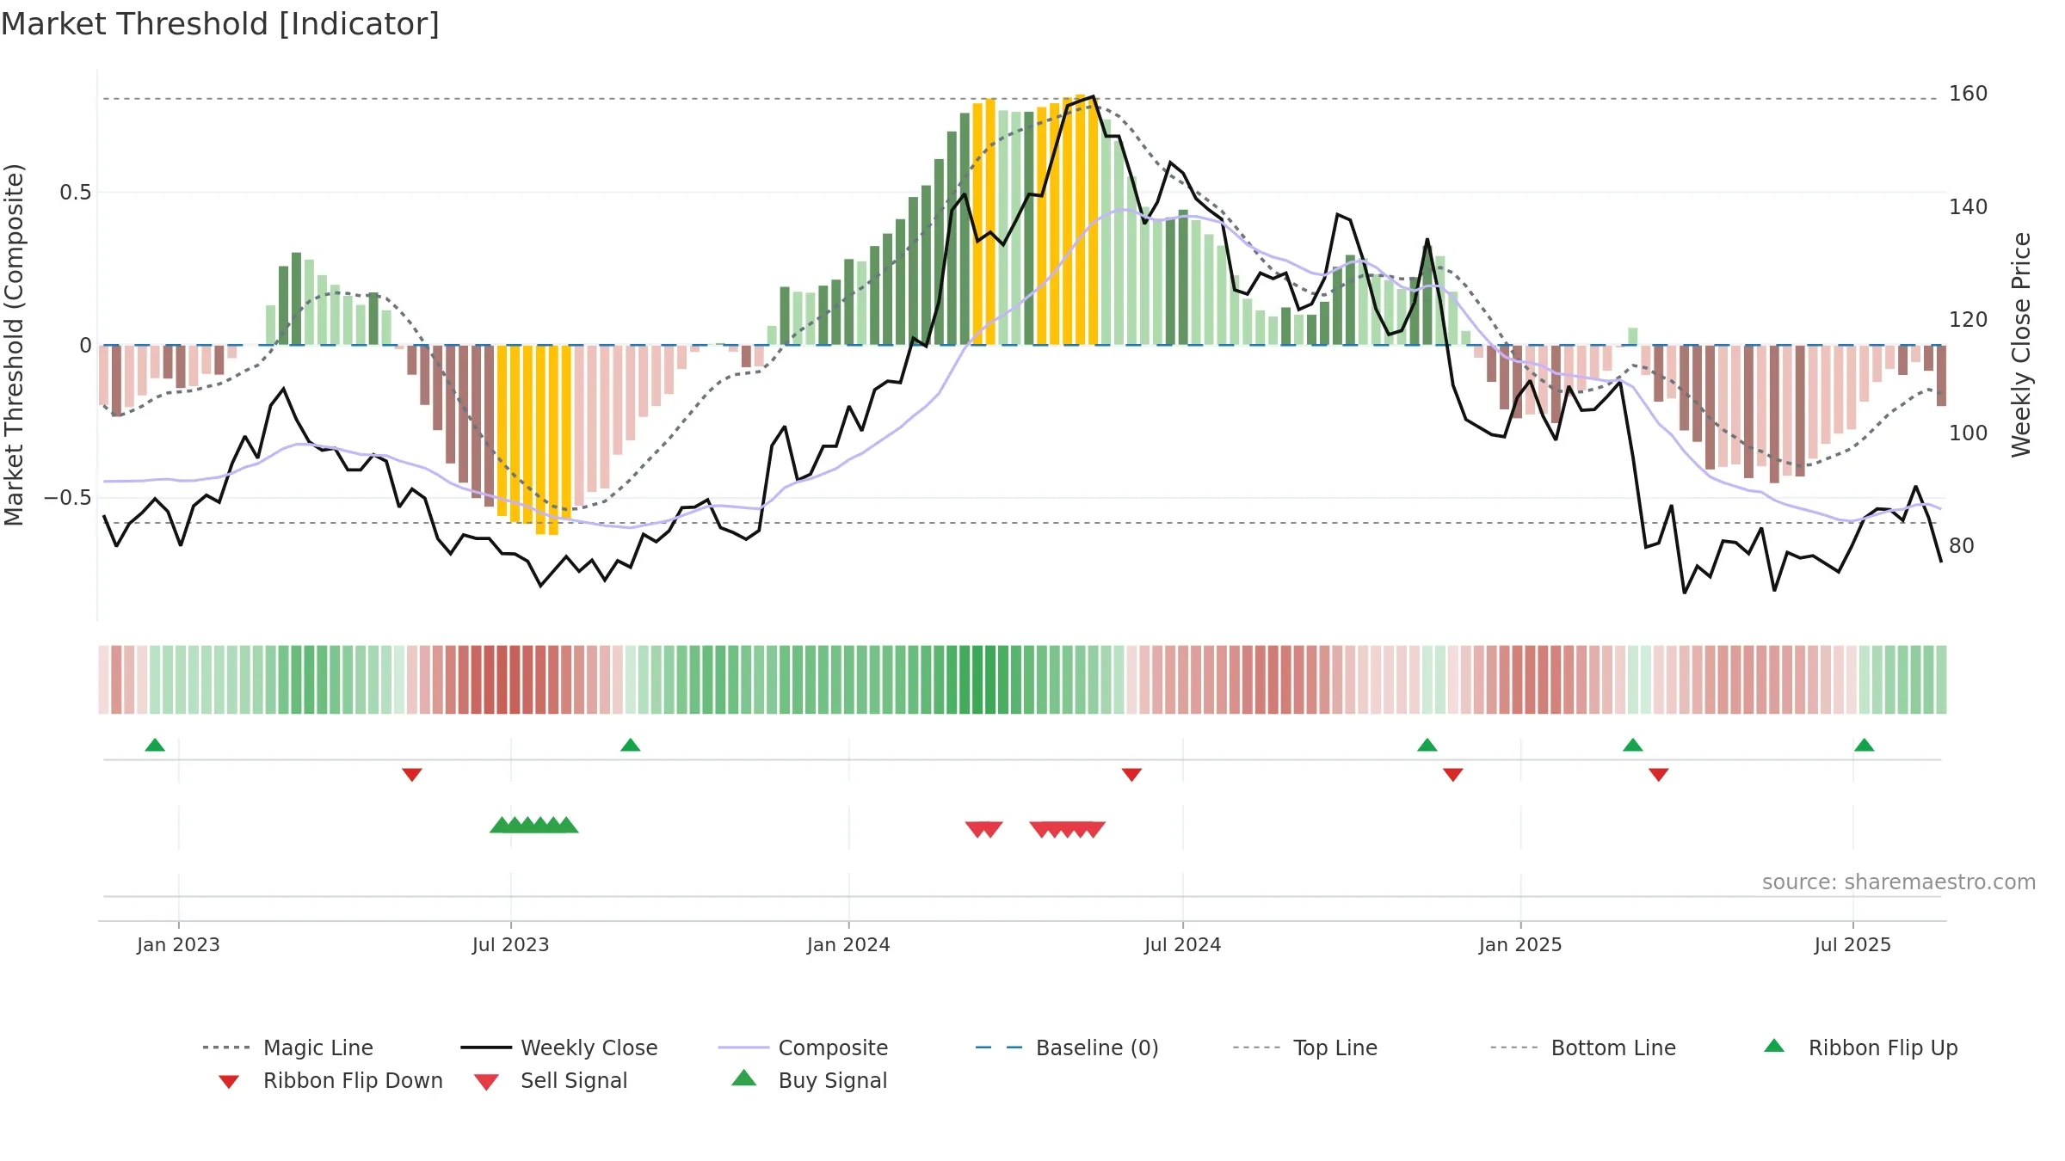
Task: Click the Market Threshold (Composite) axis title
Action: coord(14,345)
